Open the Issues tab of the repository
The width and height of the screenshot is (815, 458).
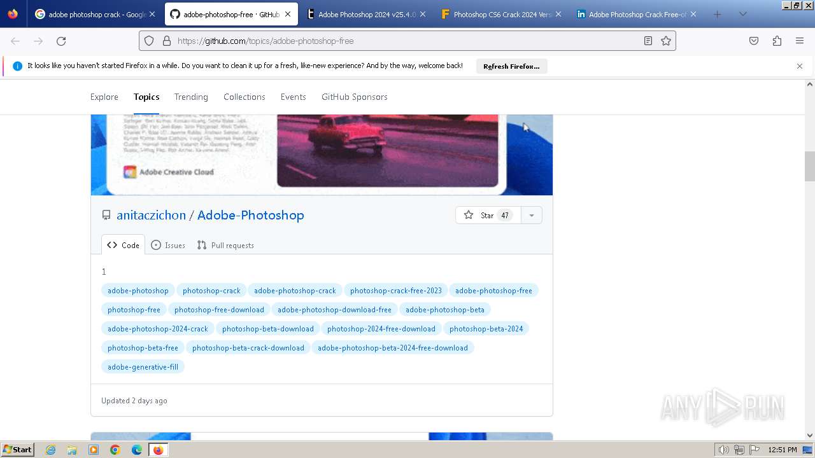pyautogui.click(x=168, y=245)
